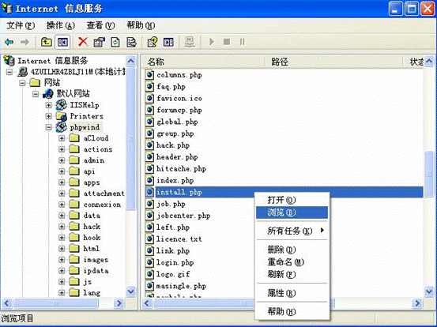Select the logo.gif file icon

(x=149, y=274)
